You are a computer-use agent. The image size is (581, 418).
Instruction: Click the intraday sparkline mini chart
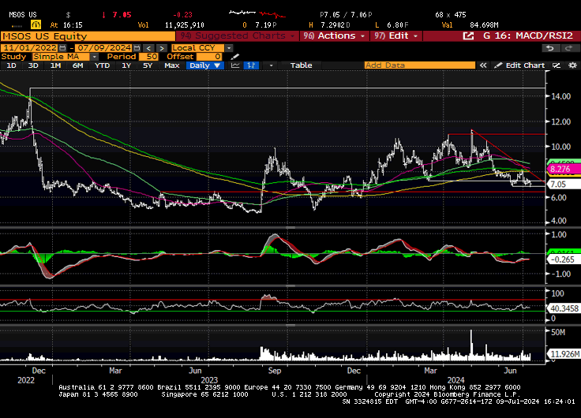(257, 14)
